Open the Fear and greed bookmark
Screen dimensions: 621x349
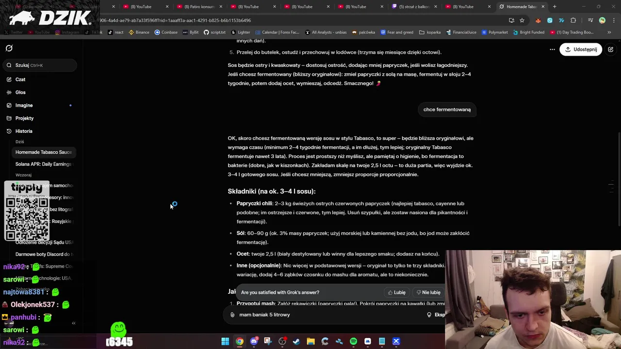[x=397, y=32]
